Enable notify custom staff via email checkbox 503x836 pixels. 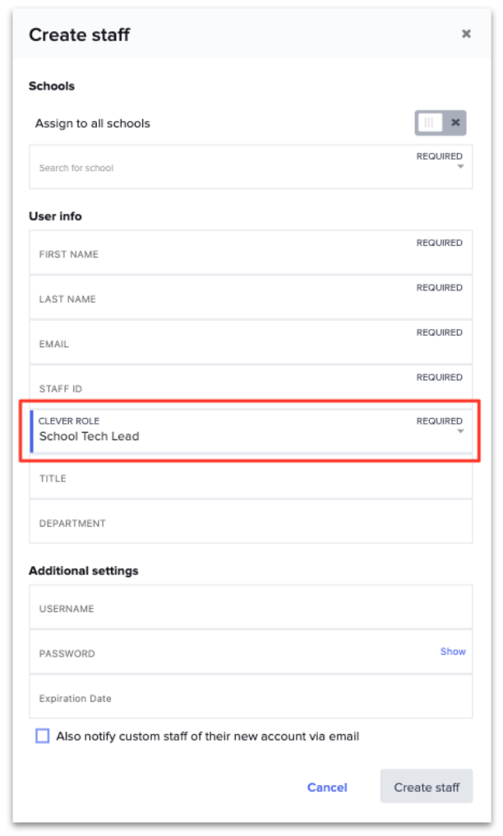pyautogui.click(x=43, y=736)
